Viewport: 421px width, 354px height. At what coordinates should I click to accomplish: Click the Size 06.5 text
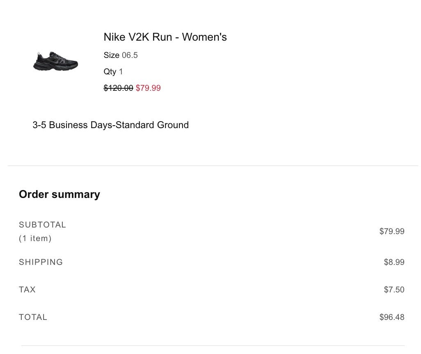coord(121,55)
